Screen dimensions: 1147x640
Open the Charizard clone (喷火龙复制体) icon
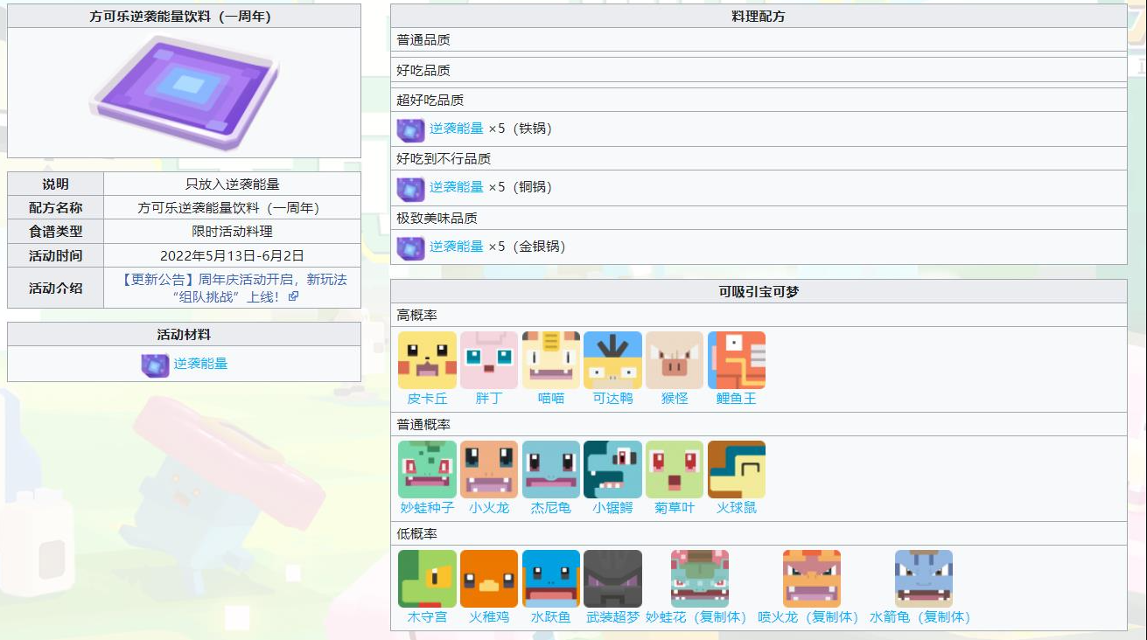[x=812, y=579]
